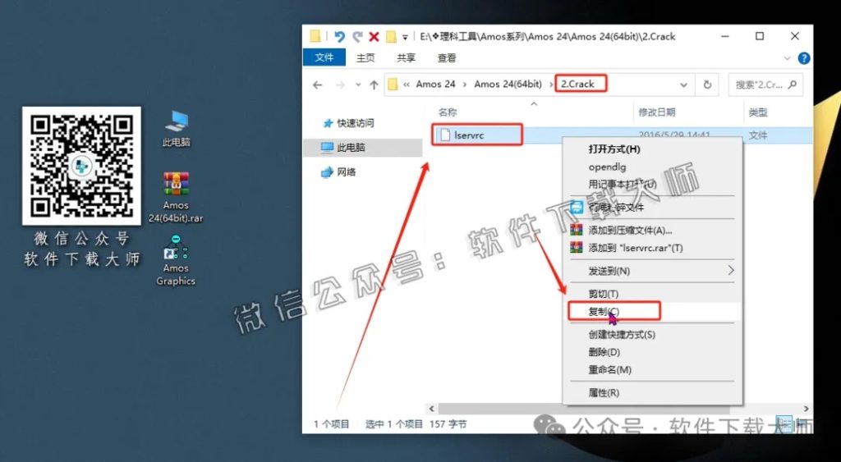Open the quick access toolbar dropdown arrow
Screen dimensions: 841x462
pyautogui.click(x=406, y=37)
